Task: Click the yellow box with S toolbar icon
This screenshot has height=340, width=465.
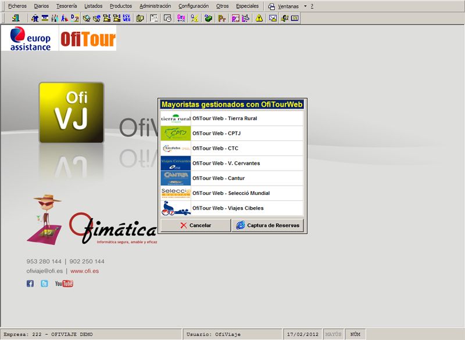Action: pos(117,19)
